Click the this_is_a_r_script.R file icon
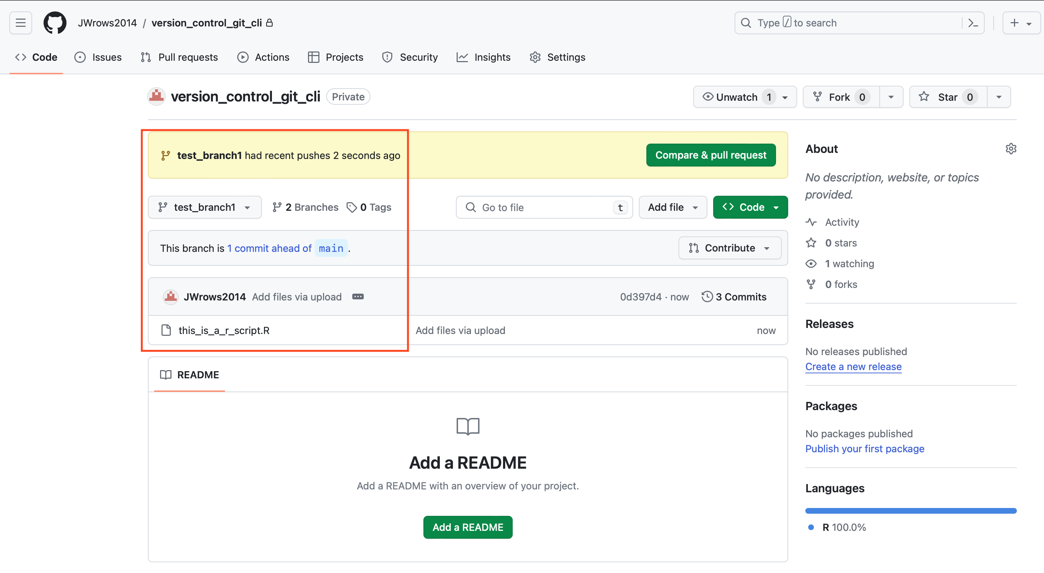The image size is (1044, 573). click(x=166, y=330)
